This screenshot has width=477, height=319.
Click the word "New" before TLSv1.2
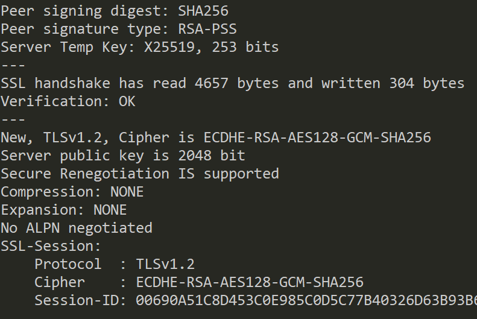coord(17,137)
